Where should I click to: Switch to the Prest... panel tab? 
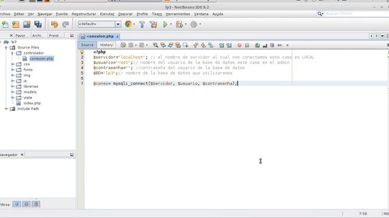pos(55,36)
